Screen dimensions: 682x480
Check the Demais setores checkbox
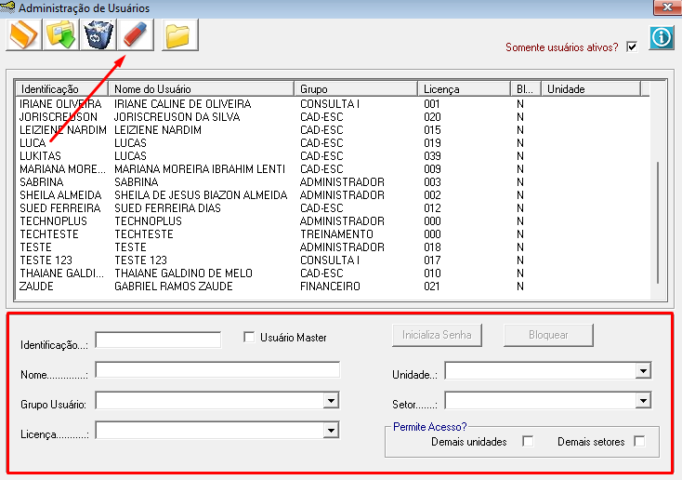tap(639, 441)
